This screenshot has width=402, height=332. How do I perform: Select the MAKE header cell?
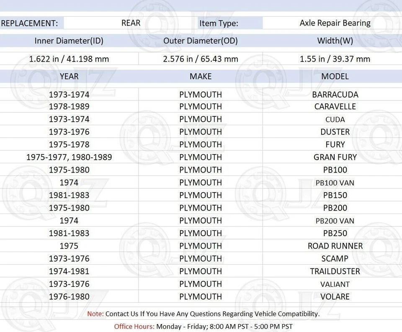(x=201, y=77)
